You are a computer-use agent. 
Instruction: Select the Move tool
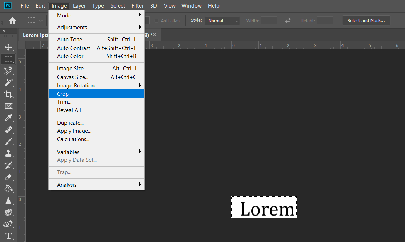pyautogui.click(x=9, y=47)
